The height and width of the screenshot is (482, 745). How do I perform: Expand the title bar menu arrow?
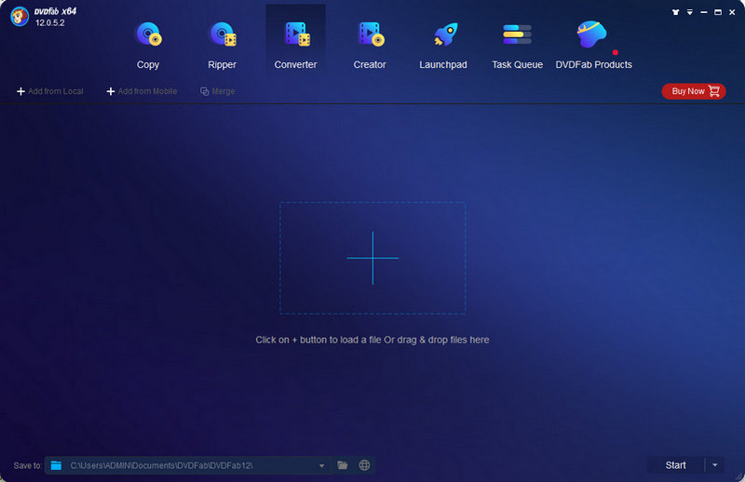690,13
